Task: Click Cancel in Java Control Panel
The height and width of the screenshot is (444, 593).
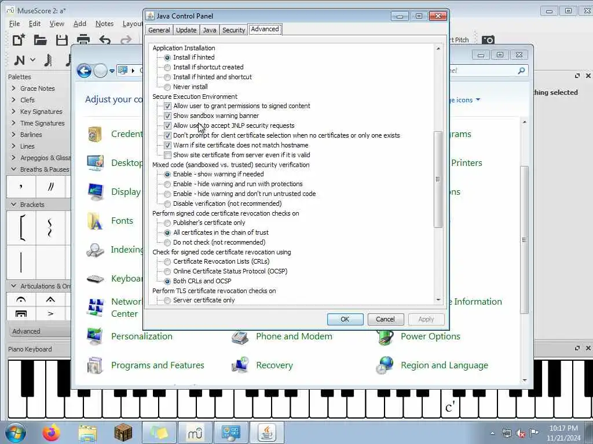Action: click(x=385, y=319)
